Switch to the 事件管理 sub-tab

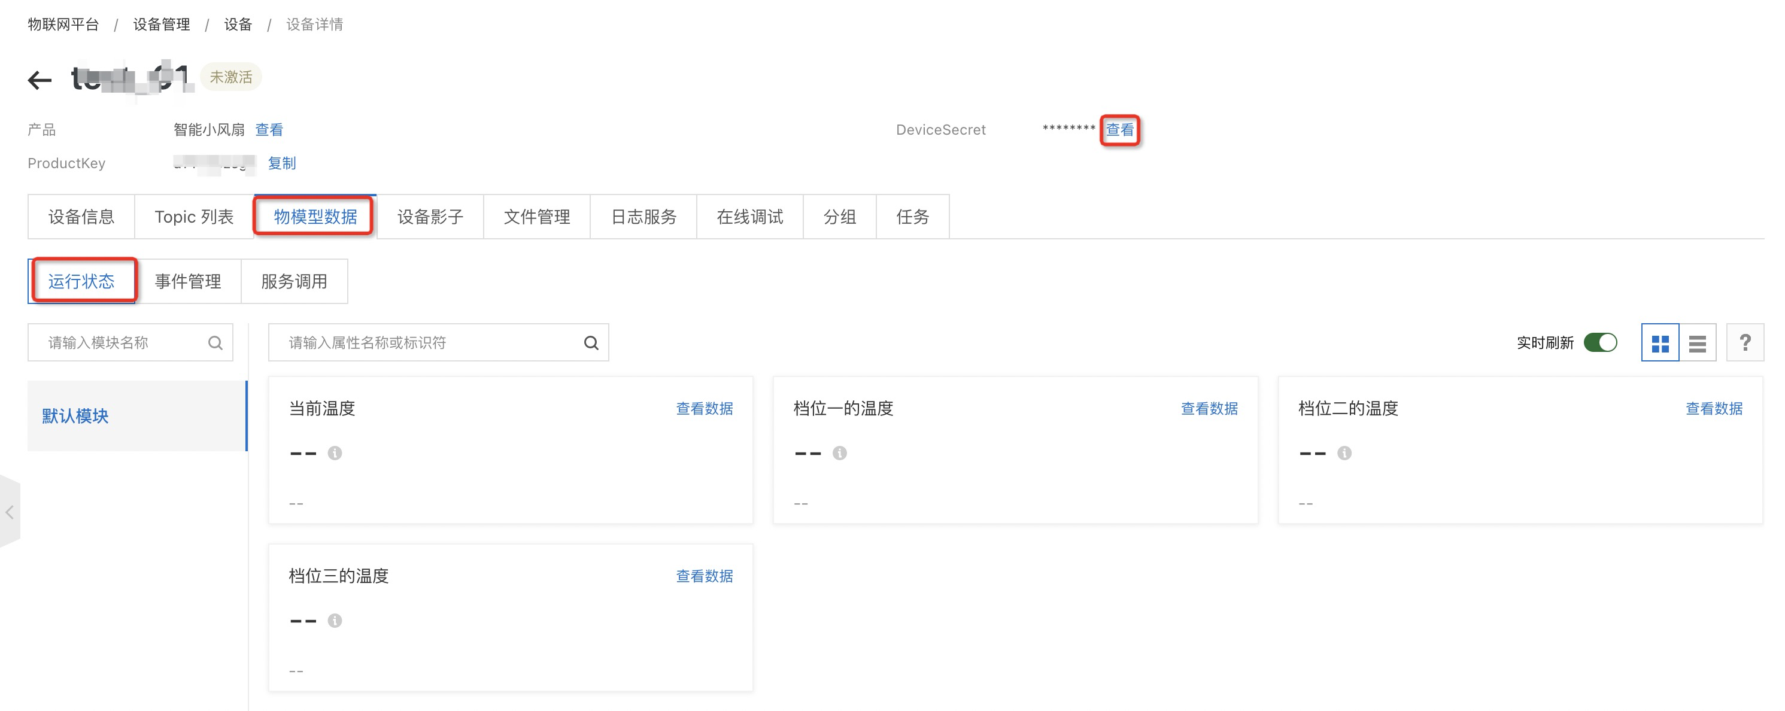tap(188, 281)
